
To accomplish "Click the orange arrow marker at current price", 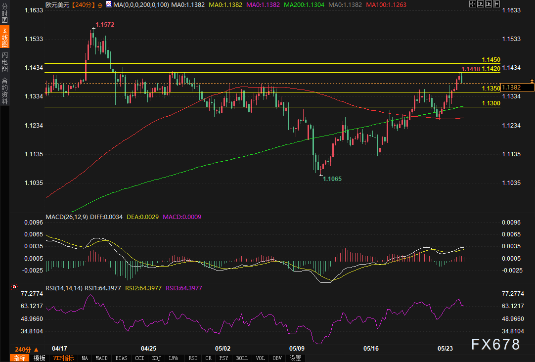I will click(532, 80).
